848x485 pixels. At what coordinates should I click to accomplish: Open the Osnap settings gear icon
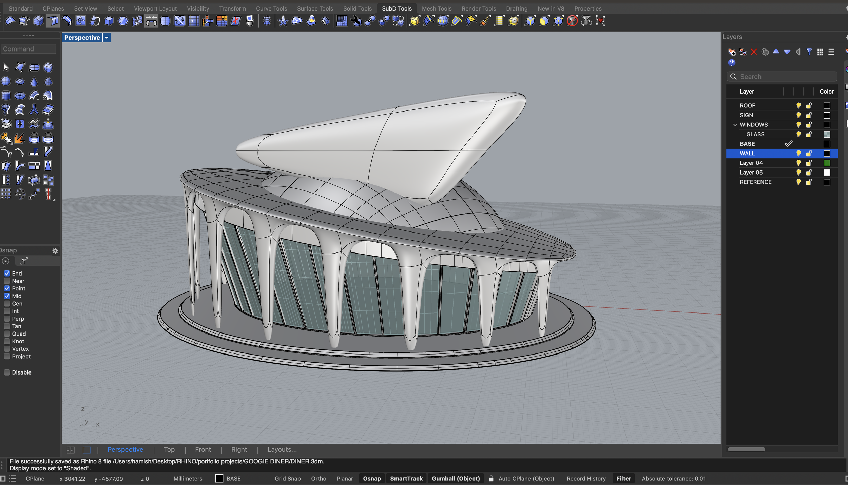(x=56, y=251)
